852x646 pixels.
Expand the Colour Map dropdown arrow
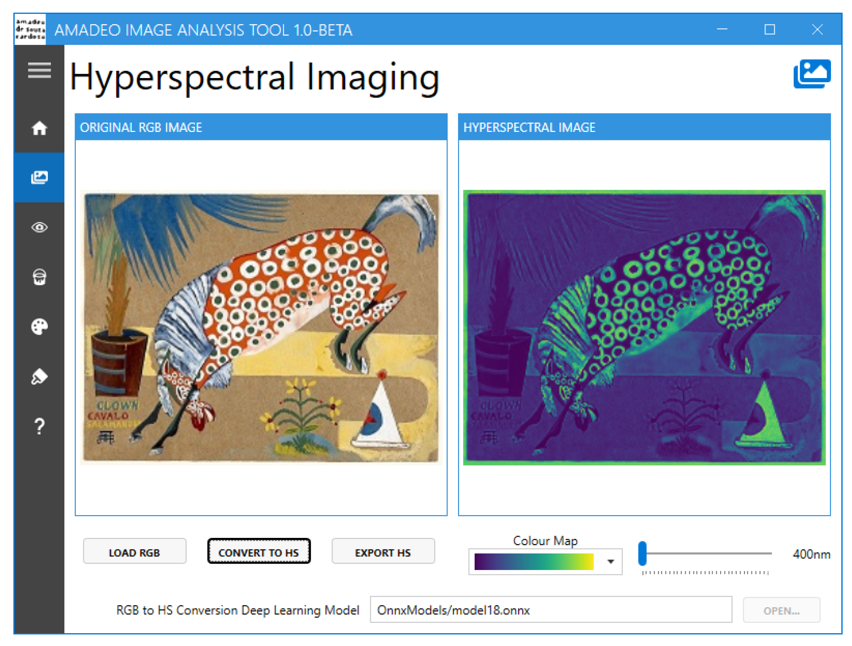(x=611, y=562)
